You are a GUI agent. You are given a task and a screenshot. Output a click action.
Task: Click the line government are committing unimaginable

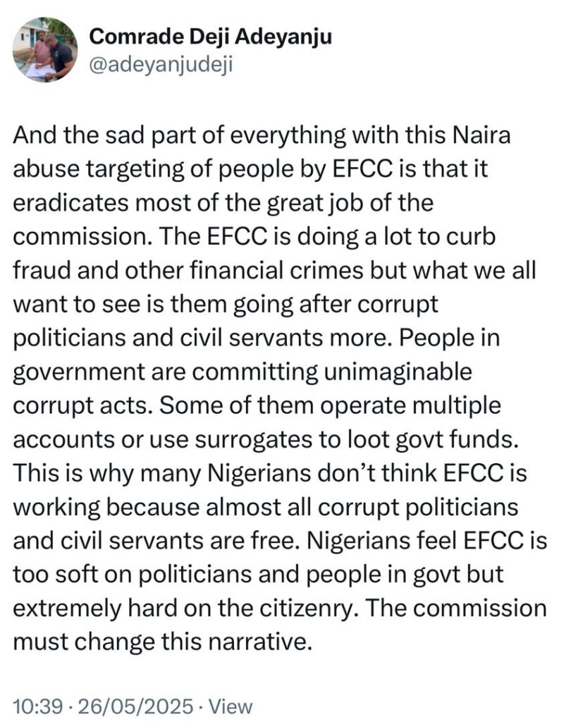click(242, 372)
